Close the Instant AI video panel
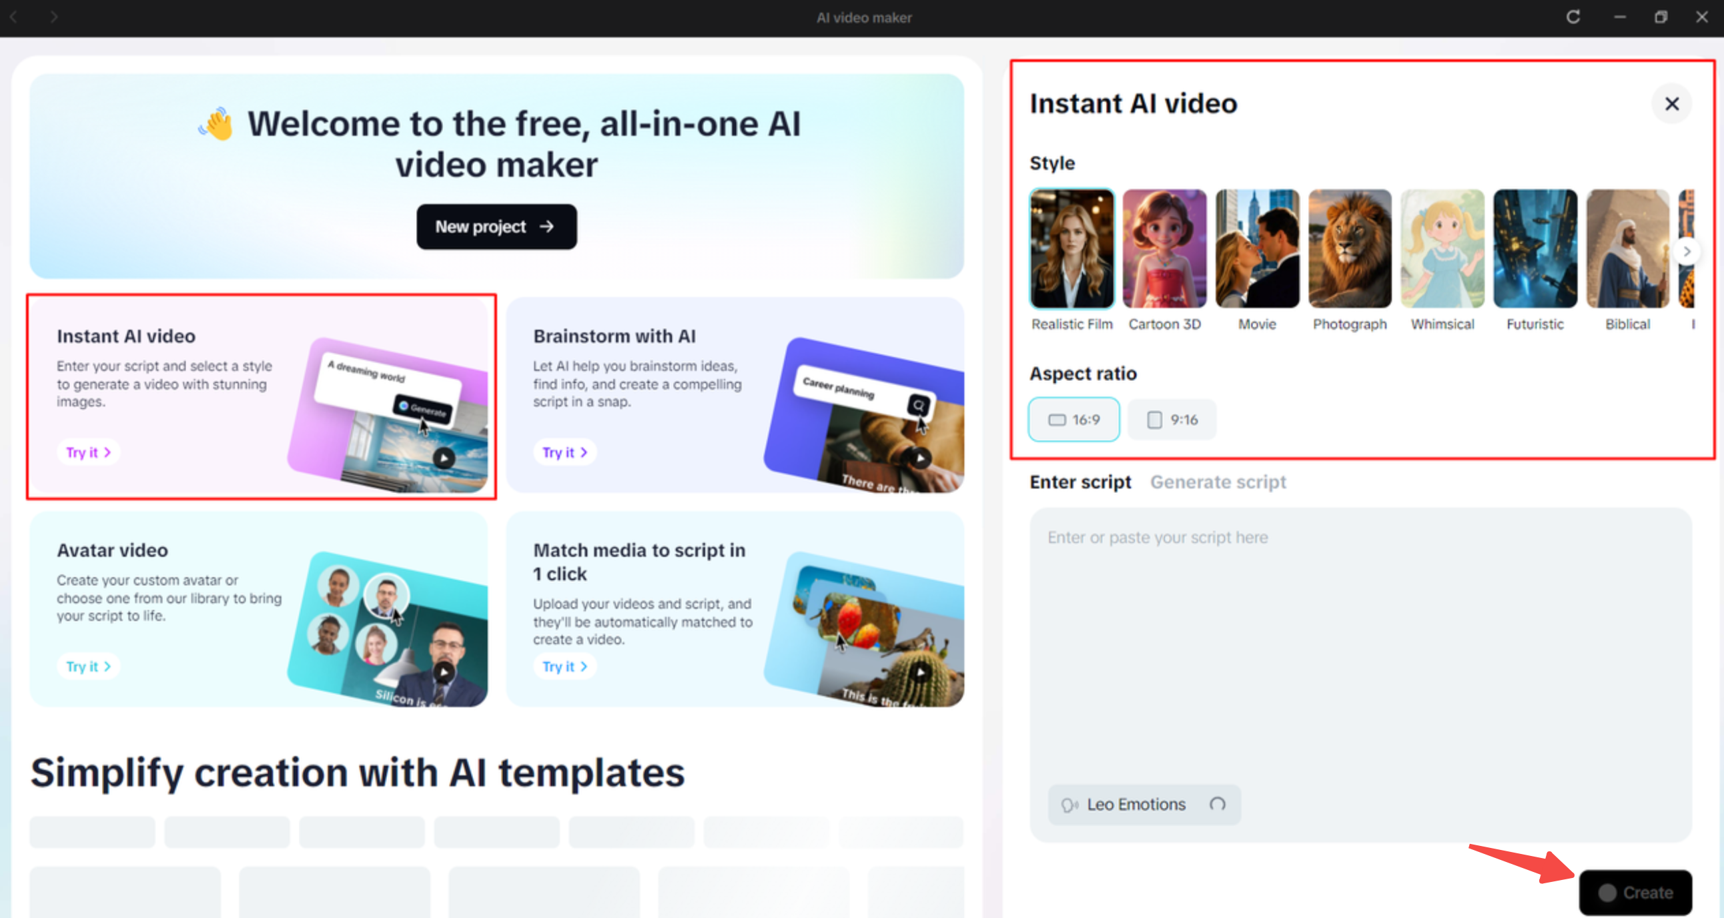Image resolution: width=1724 pixels, height=918 pixels. [x=1672, y=103]
